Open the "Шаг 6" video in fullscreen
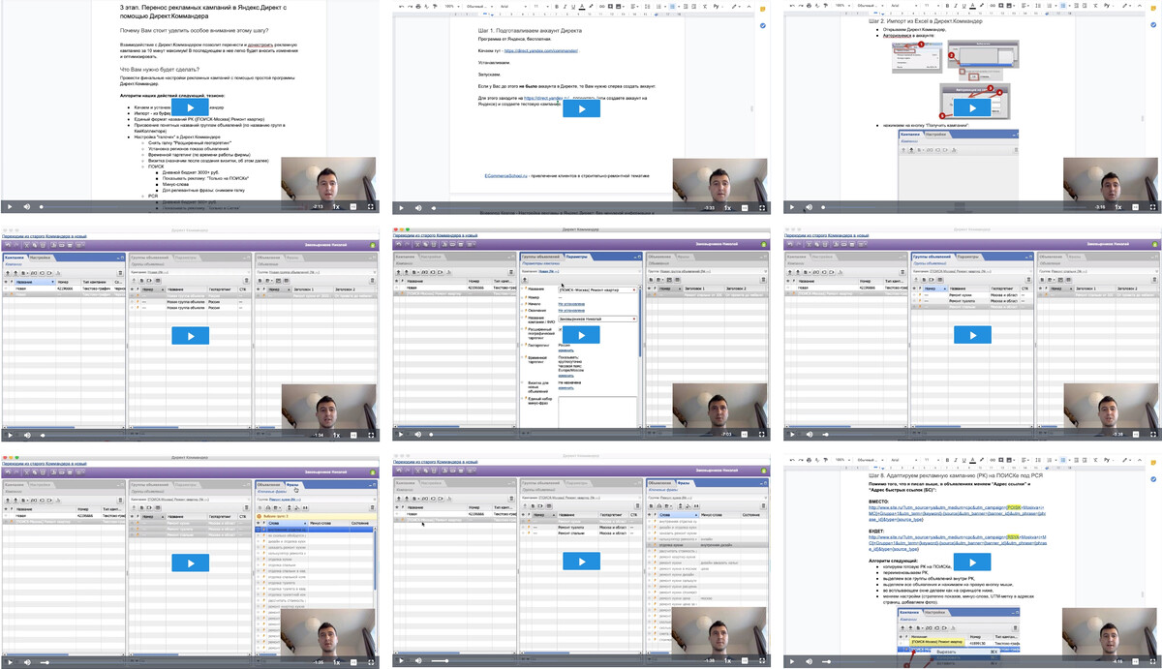This screenshot has width=1162, height=669. 1153,661
